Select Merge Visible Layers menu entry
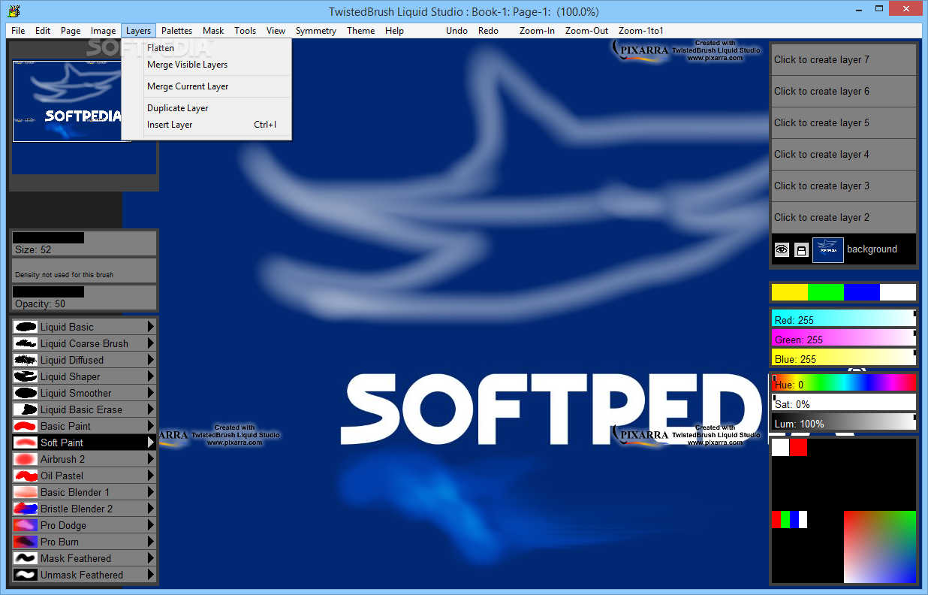 (x=206, y=65)
